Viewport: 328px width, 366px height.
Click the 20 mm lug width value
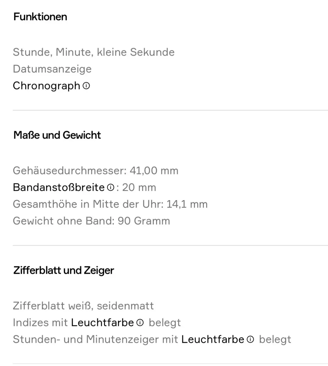pos(139,187)
